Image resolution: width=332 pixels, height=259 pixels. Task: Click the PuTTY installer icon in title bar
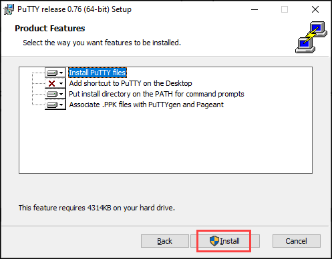click(x=9, y=9)
